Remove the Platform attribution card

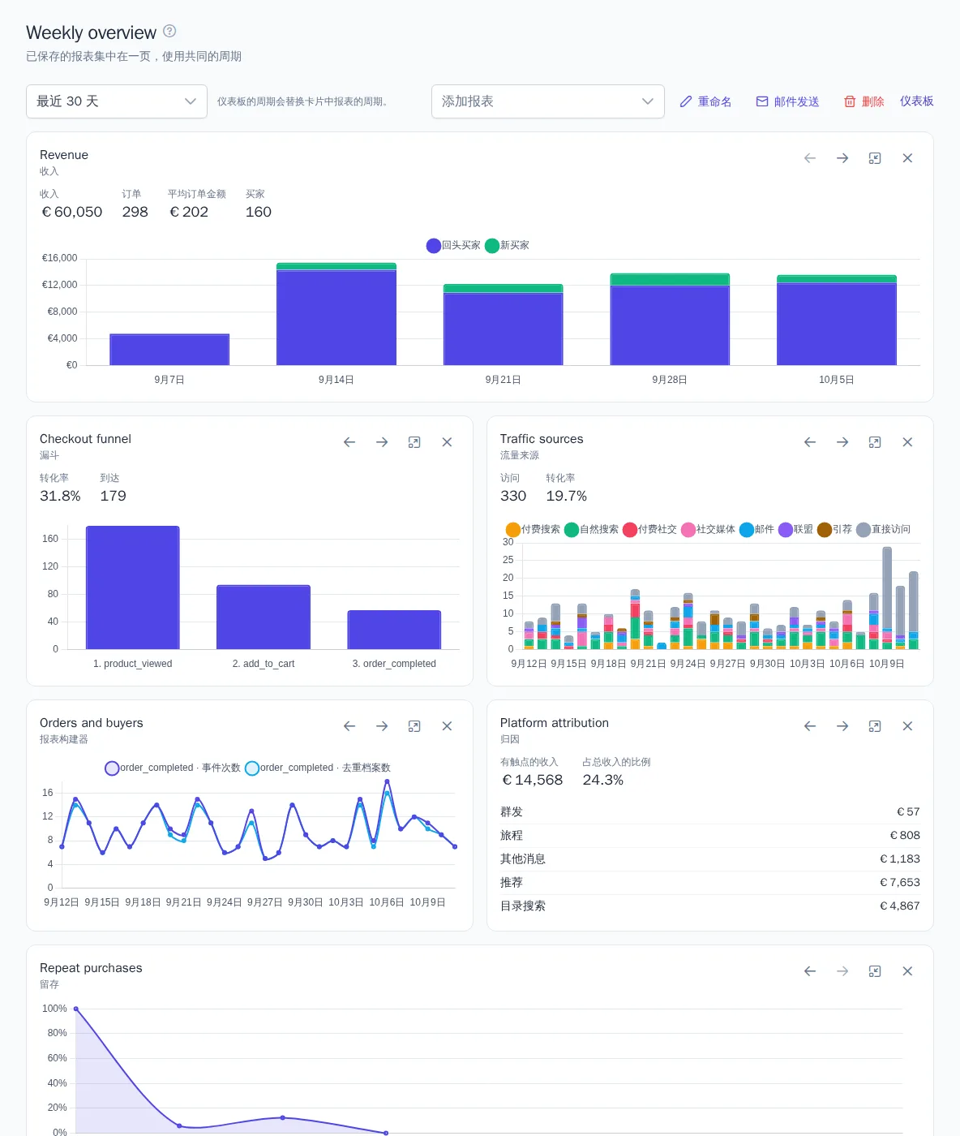tap(907, 726)
